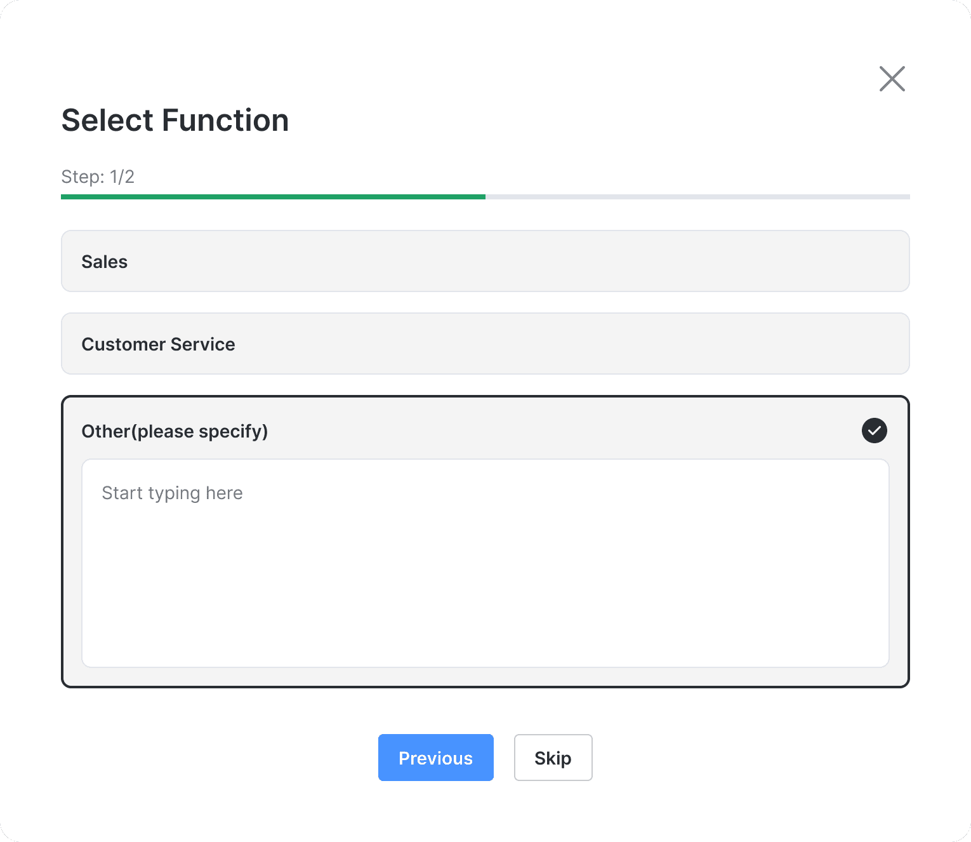Click the green filled progress bar segment

[273, 197]
